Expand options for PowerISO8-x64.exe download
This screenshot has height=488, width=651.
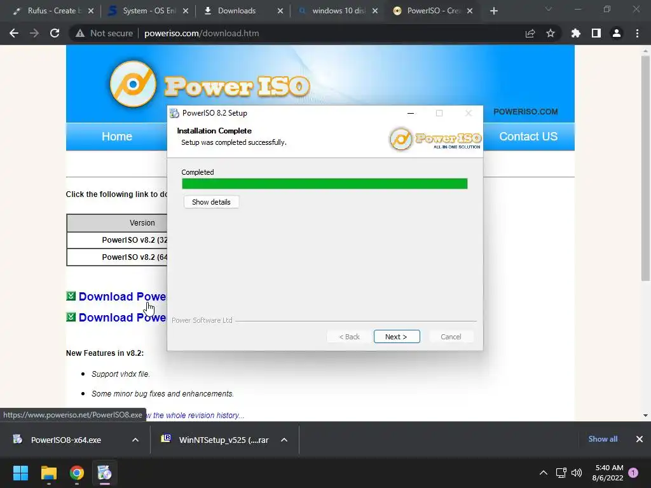(x=135, y=440)
